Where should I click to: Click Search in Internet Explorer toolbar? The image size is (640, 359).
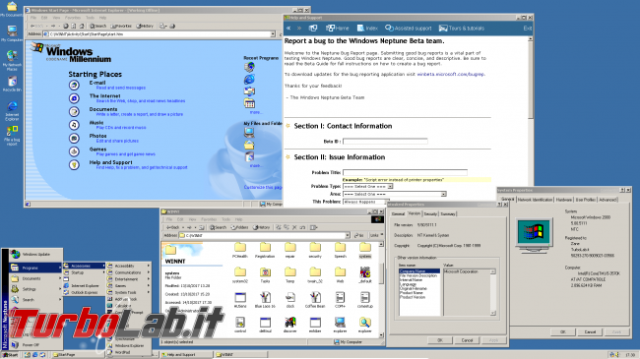pos(97,27)
